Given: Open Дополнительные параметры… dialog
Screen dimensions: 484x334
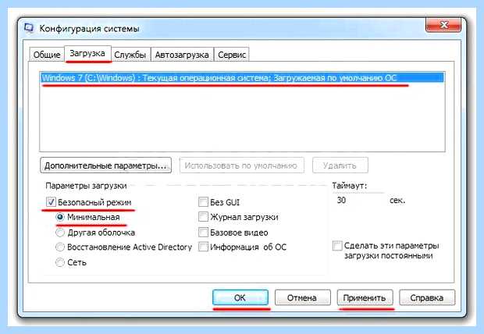Looking at the screenshot, I should [x=105, y=165].
